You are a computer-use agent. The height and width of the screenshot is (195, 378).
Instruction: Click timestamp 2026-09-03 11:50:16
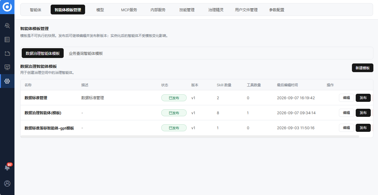point(296,128)
